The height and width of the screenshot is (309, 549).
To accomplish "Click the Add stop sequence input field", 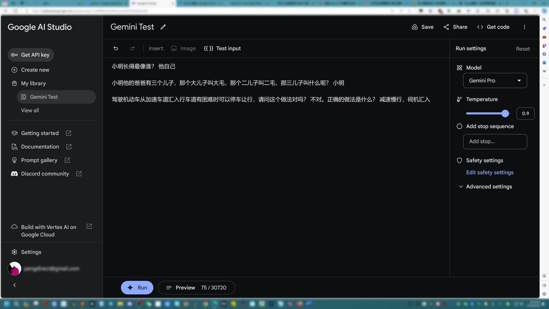I will pos(495,141).
